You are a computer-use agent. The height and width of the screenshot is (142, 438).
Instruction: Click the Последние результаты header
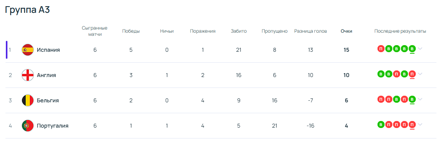pyautogui.click(x=400, y=31)
